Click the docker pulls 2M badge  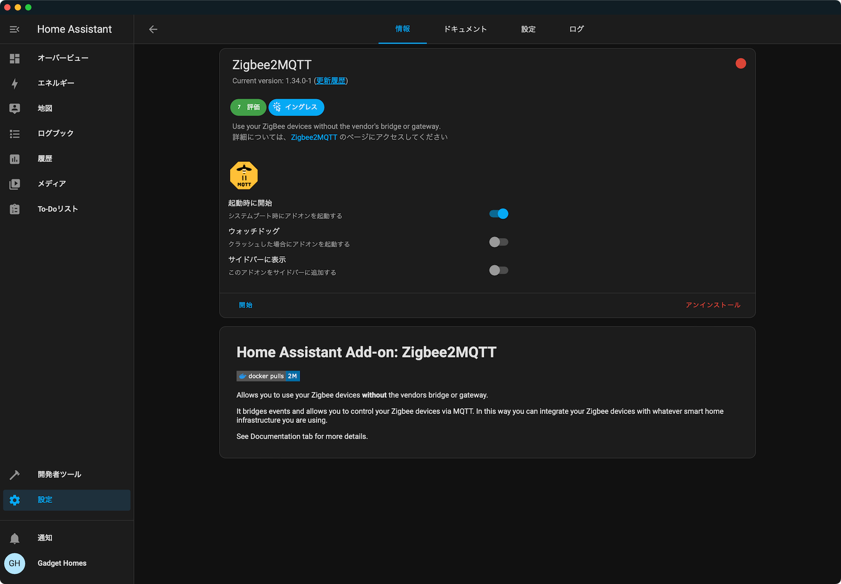point(268,376)
